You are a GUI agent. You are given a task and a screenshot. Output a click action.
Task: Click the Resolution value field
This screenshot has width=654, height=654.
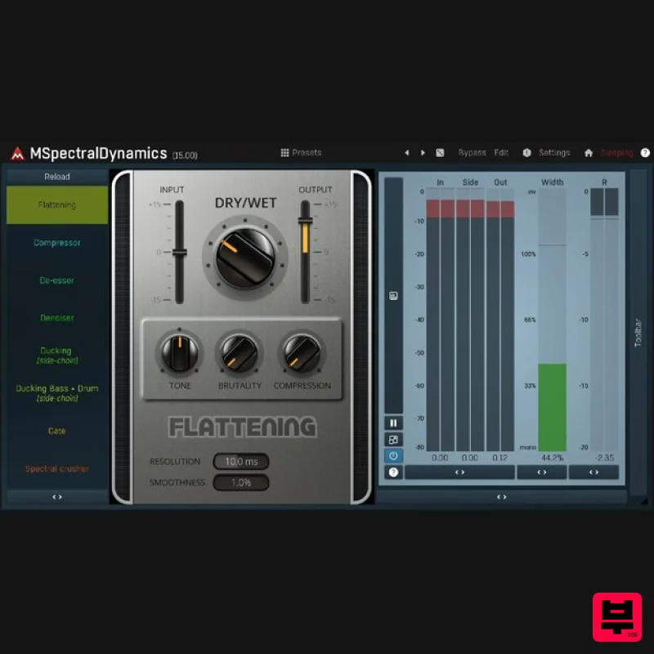point(241,462)
